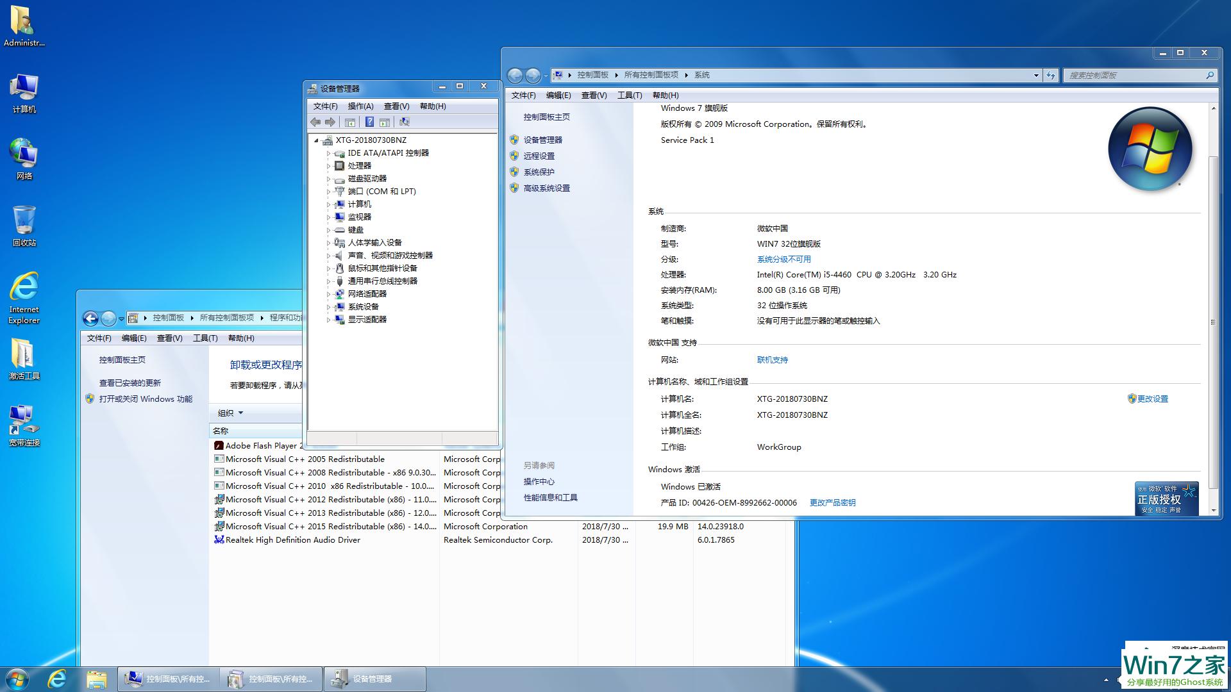
Task: Click 远程设置 link in System sidebar
Action: point(539,156)
